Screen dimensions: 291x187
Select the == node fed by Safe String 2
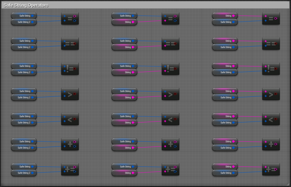(x=70, y=44)
